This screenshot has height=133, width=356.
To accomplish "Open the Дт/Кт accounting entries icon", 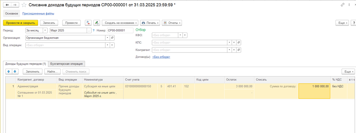I will click(88, 23).
